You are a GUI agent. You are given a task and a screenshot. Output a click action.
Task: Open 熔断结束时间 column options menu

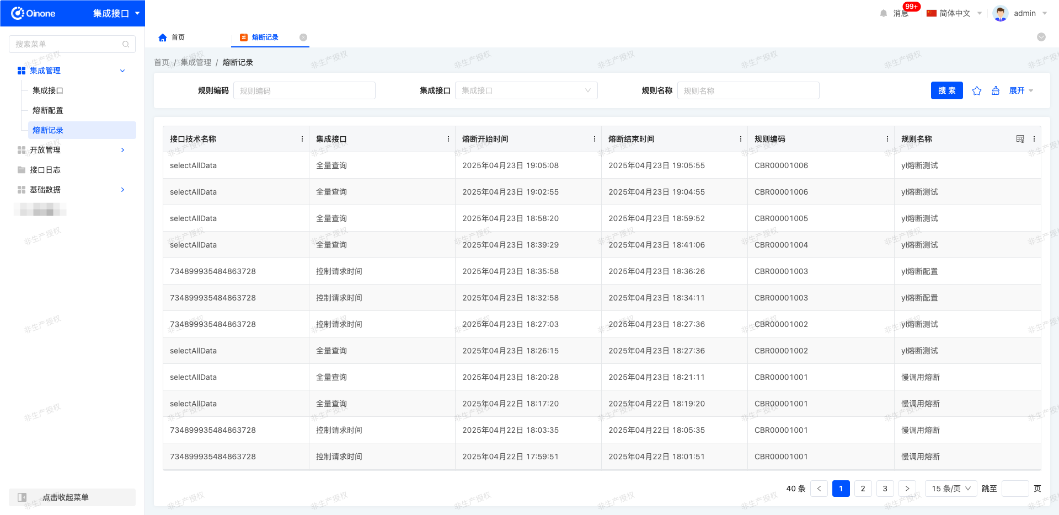pyautogui.click(x=741, y=139)
